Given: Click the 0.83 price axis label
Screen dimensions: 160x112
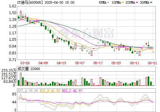Looking at the screenshot, I should click(13, 53).
